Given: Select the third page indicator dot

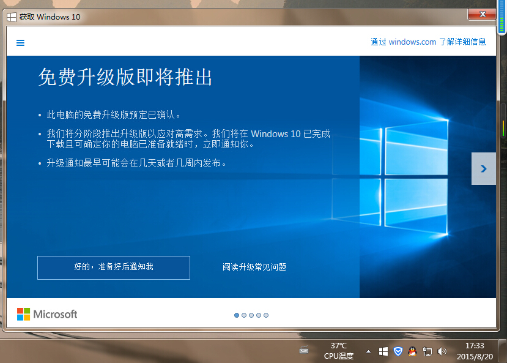Looking at the screenshot, I should click(x=251, y=315).
